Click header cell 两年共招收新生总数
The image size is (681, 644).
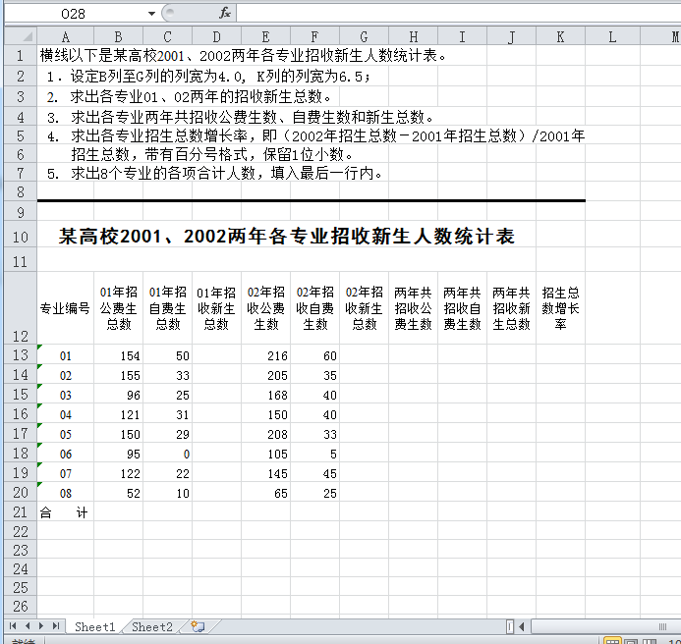(x=511, y=308)
